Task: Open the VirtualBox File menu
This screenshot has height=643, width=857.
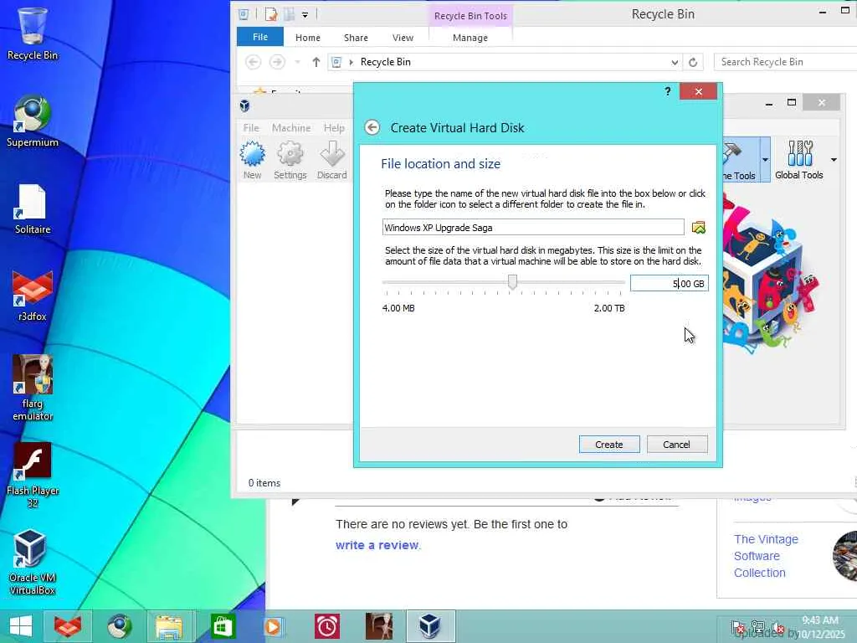Action: (251, 128)
